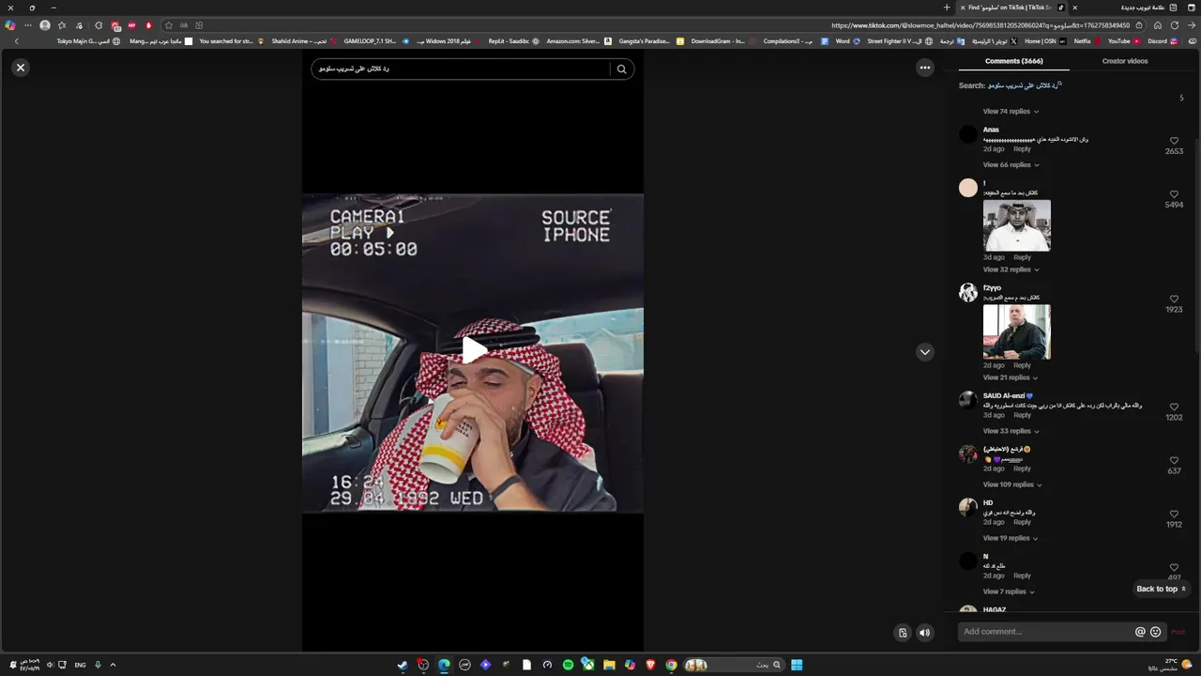Open the three-dots more options menu
The width and height of the screenshot is (1201, 676).
(x=925, y=68)
